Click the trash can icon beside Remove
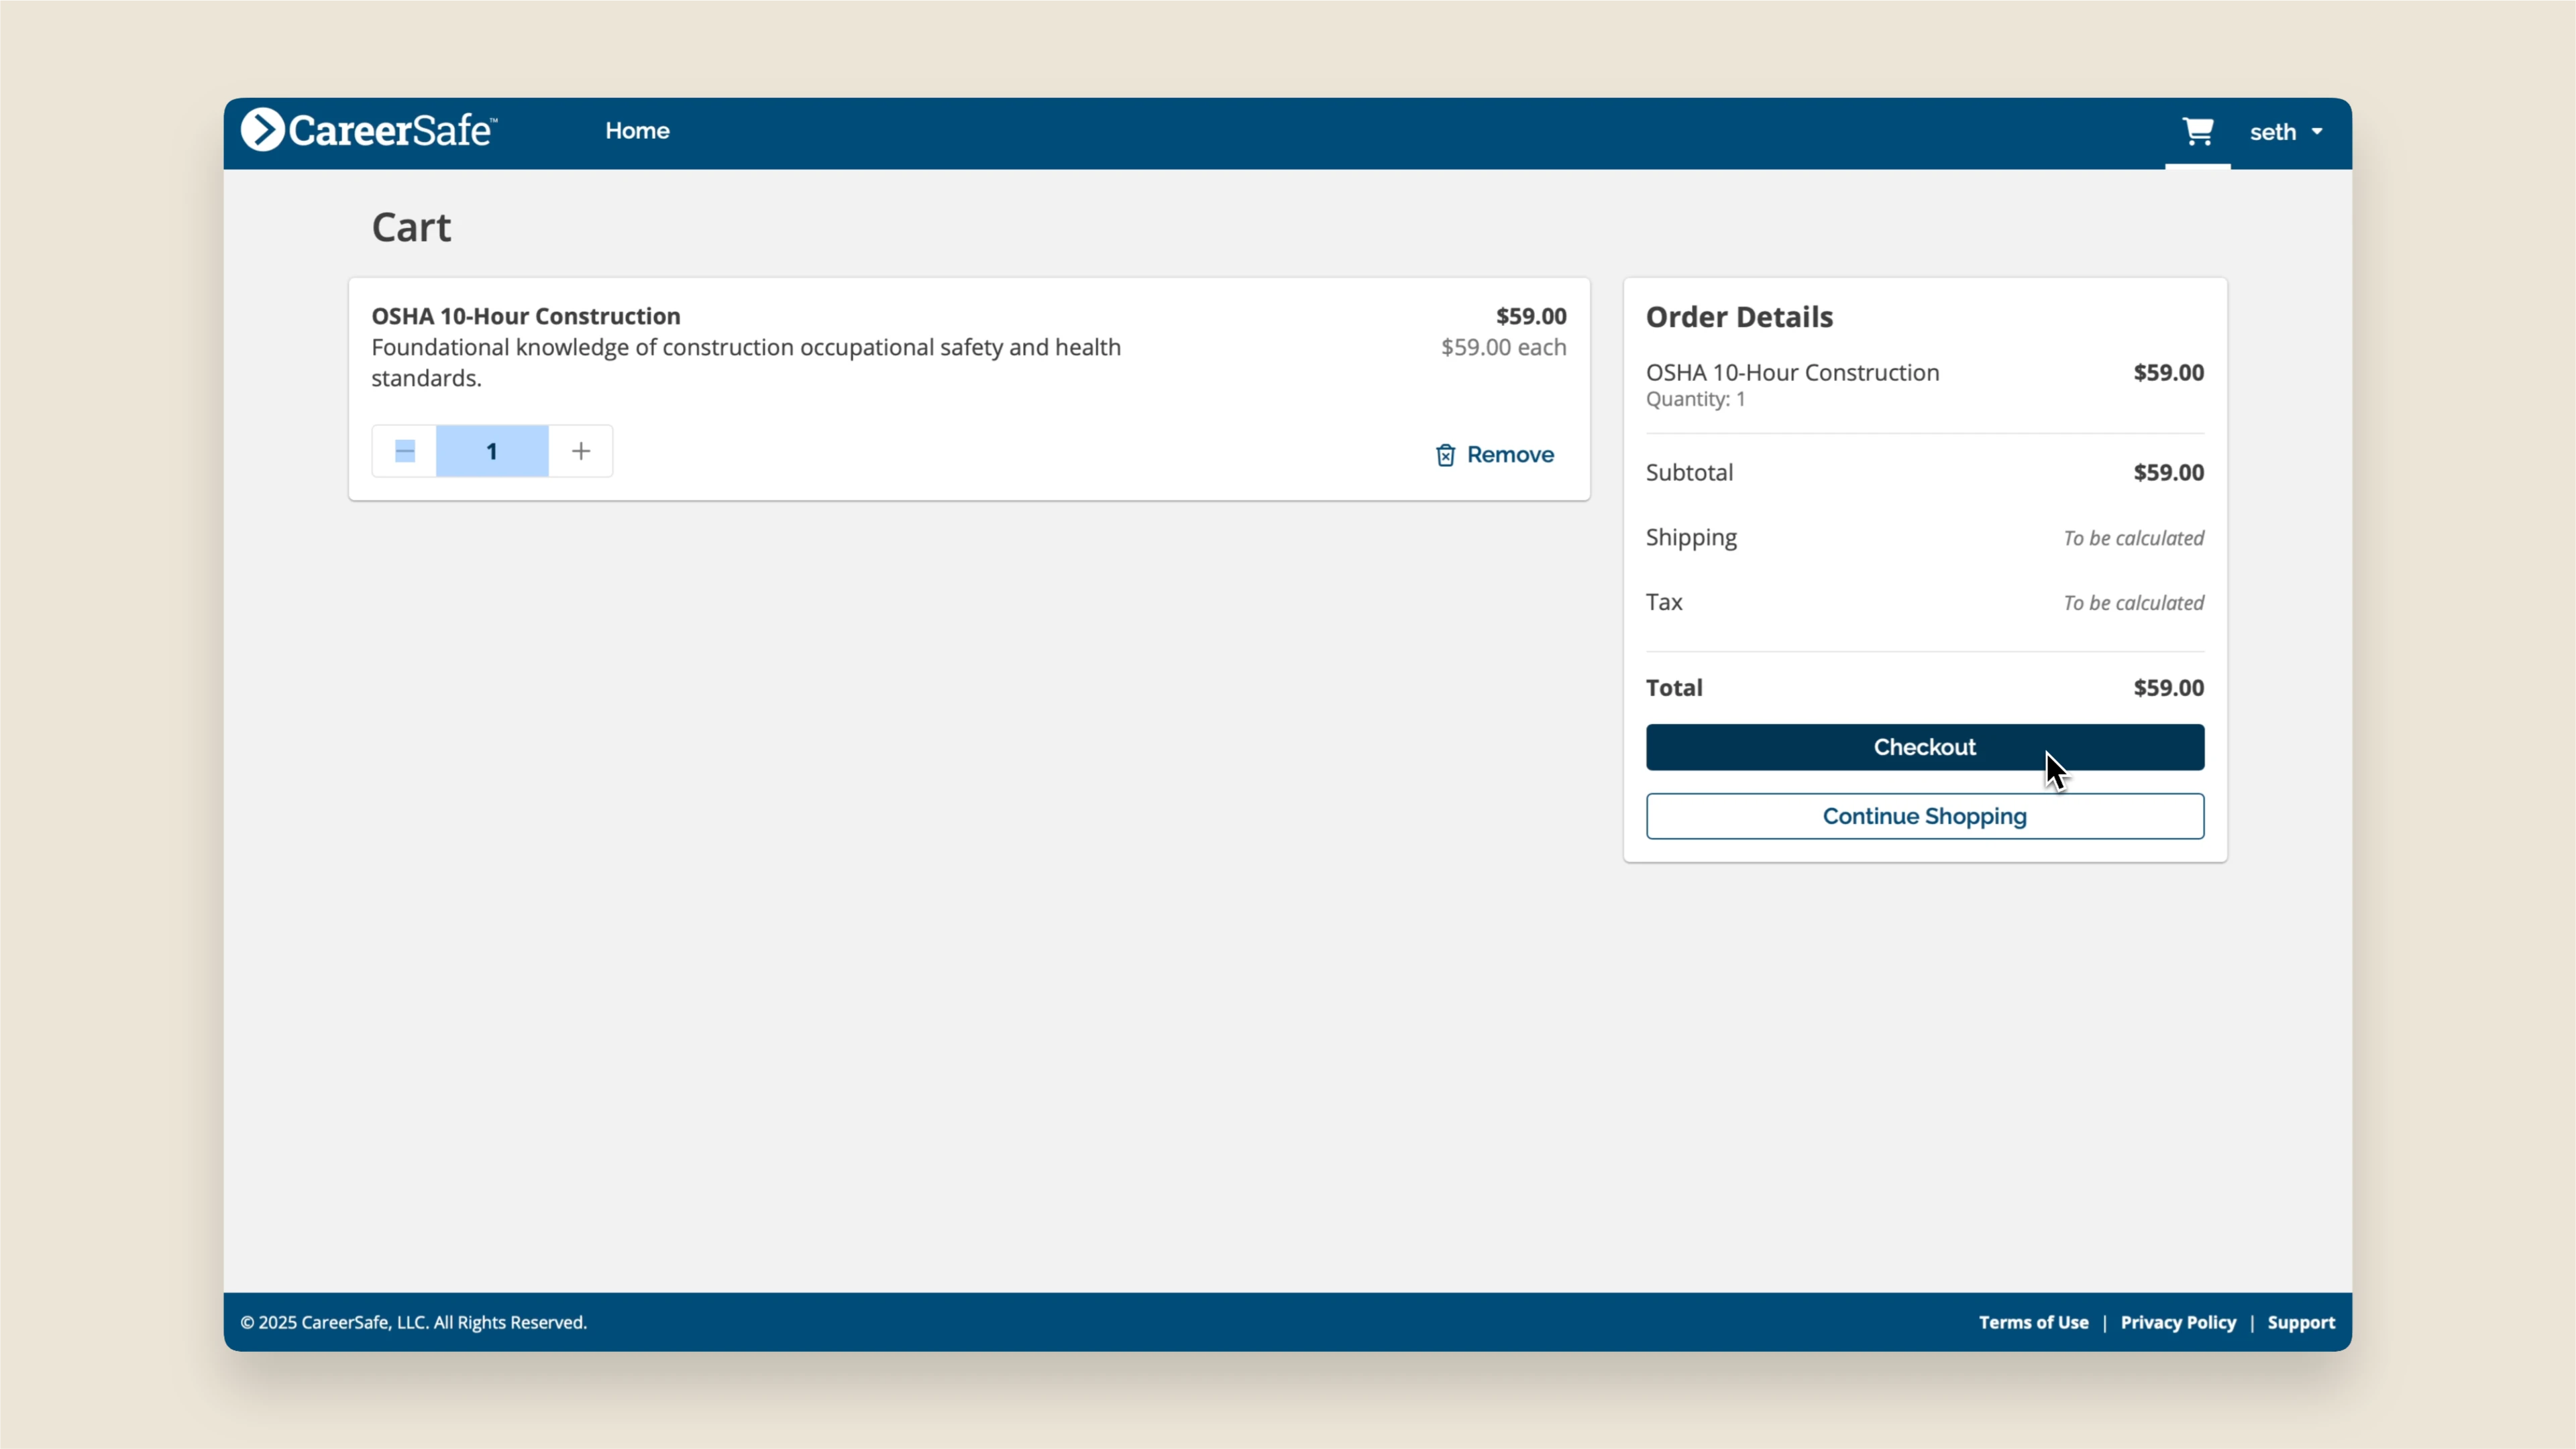The image size is (2576, 1449). pos(1445,456)
